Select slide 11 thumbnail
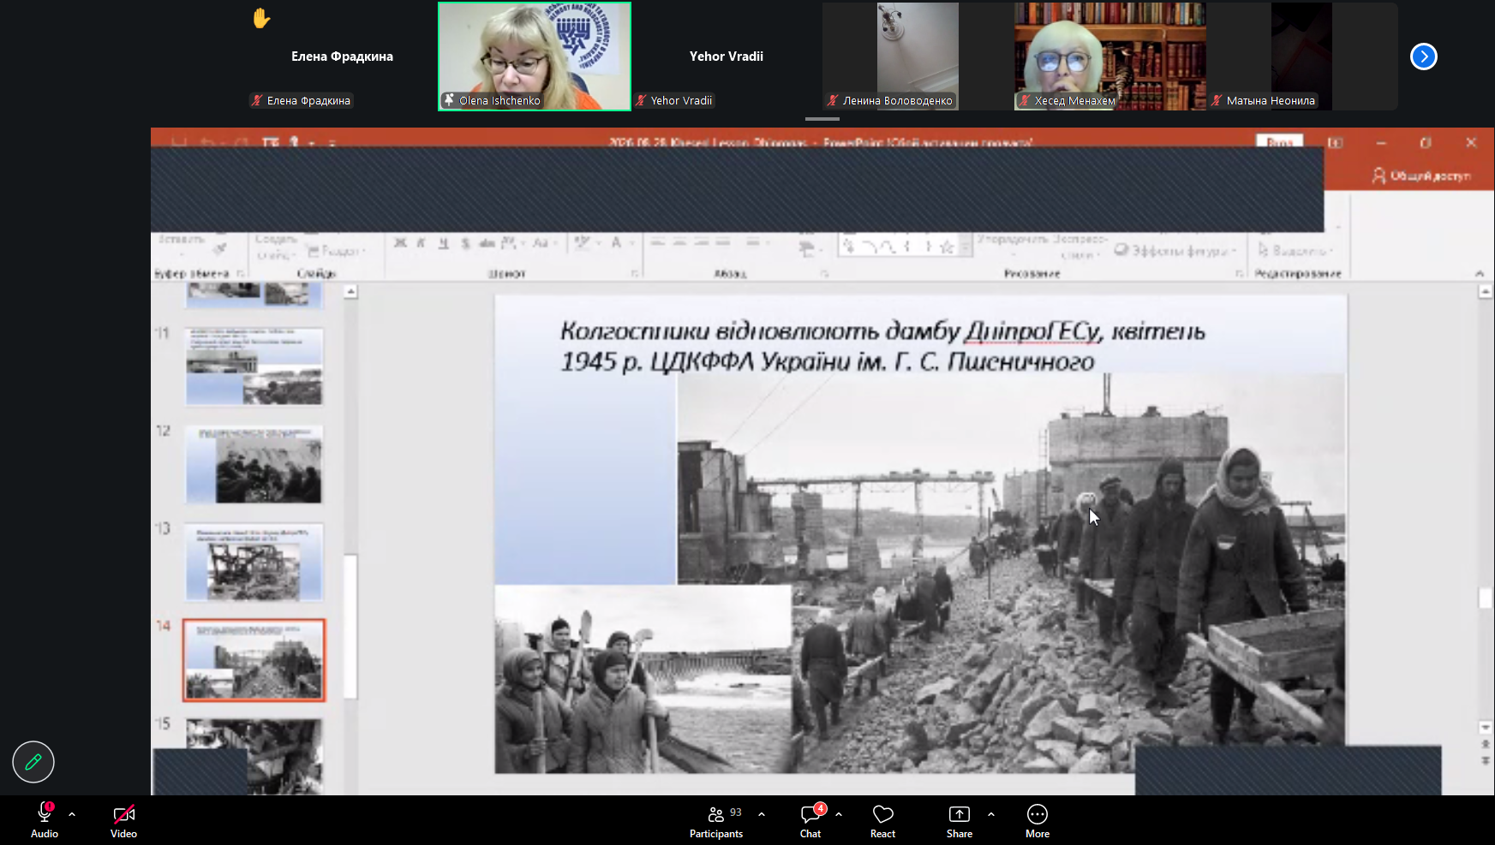Viewport: 1495px width, 845px height. click(x=254, y=366)
